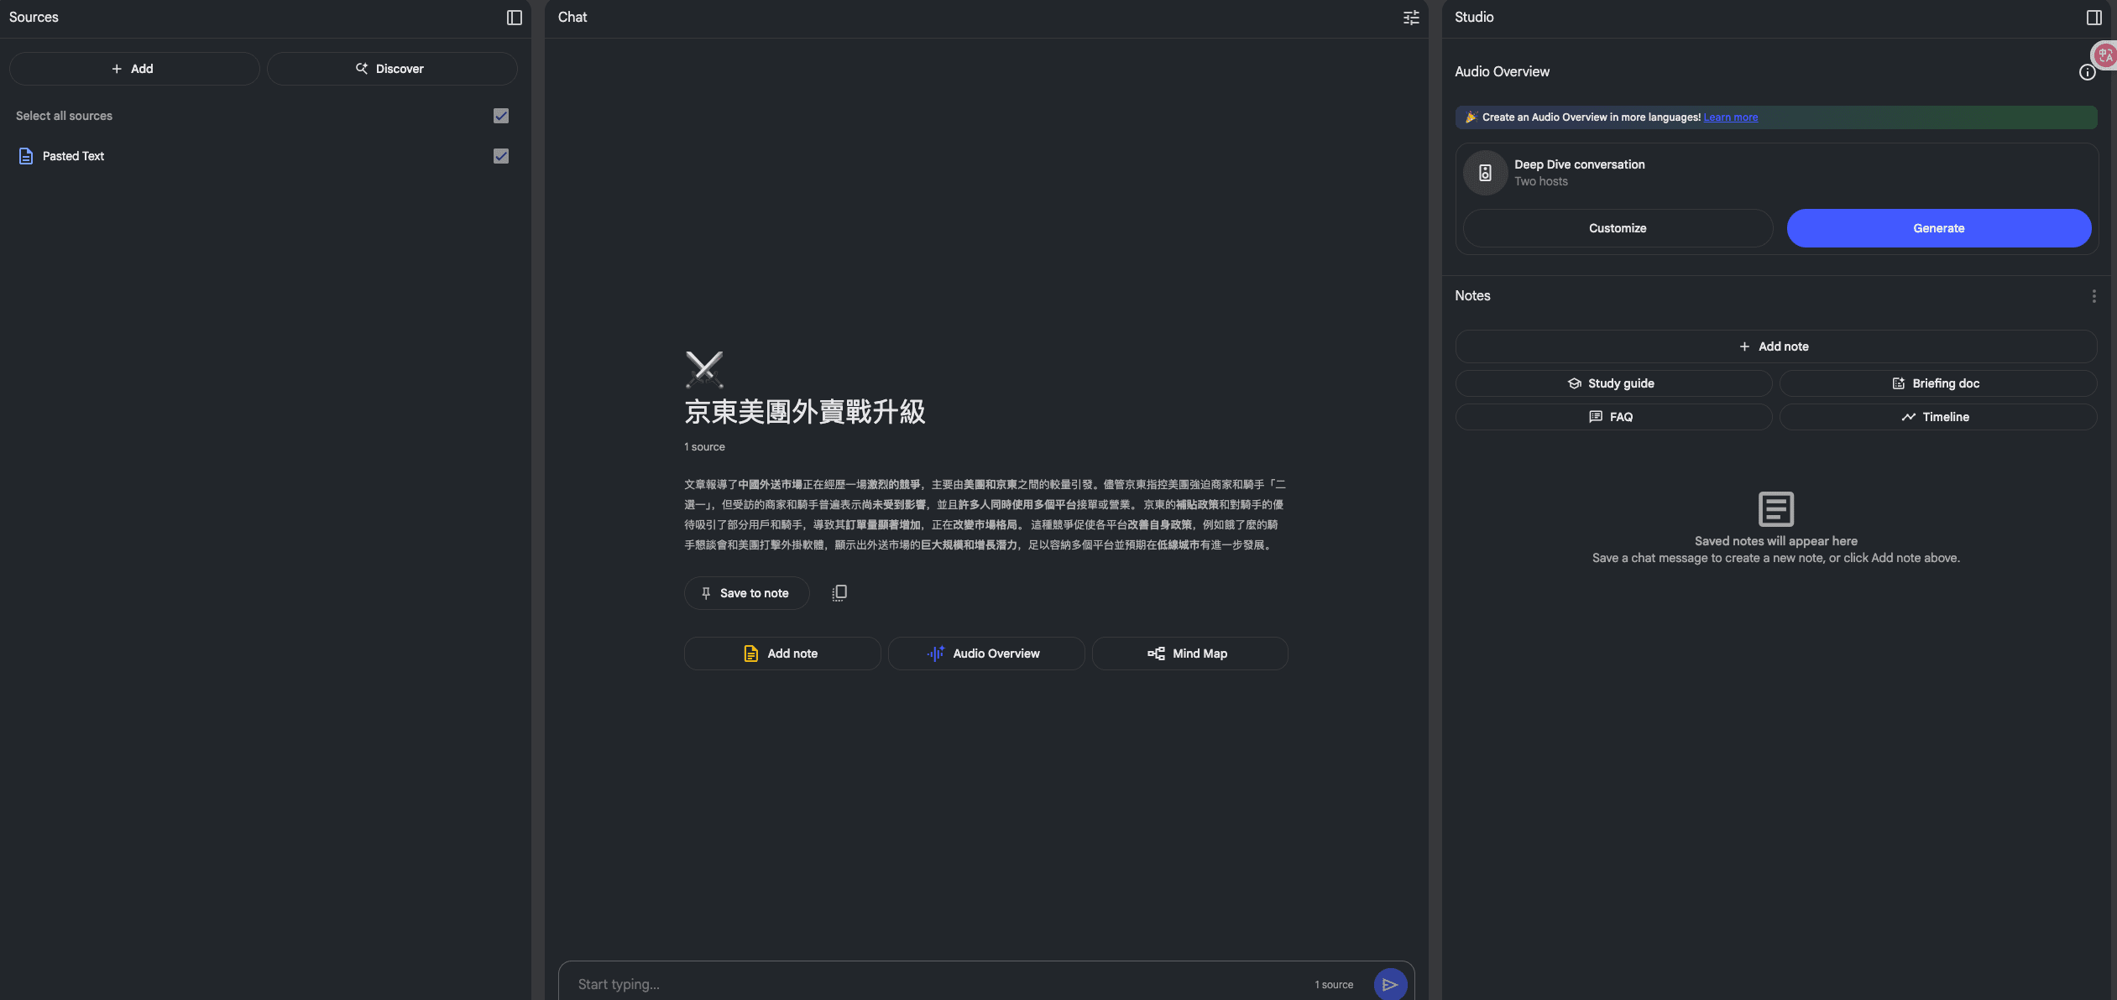Uncheck the Pasted Text source checkbox
The width and height of the screenshot is (2117, 1000).
[501, 156]
